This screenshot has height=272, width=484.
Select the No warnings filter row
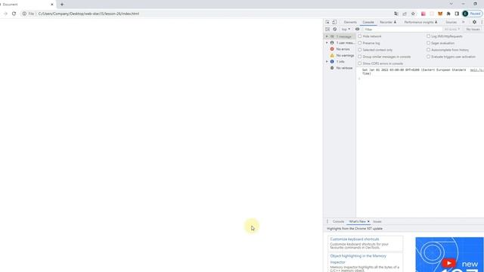pyautogui.click(x=340, y=55)
